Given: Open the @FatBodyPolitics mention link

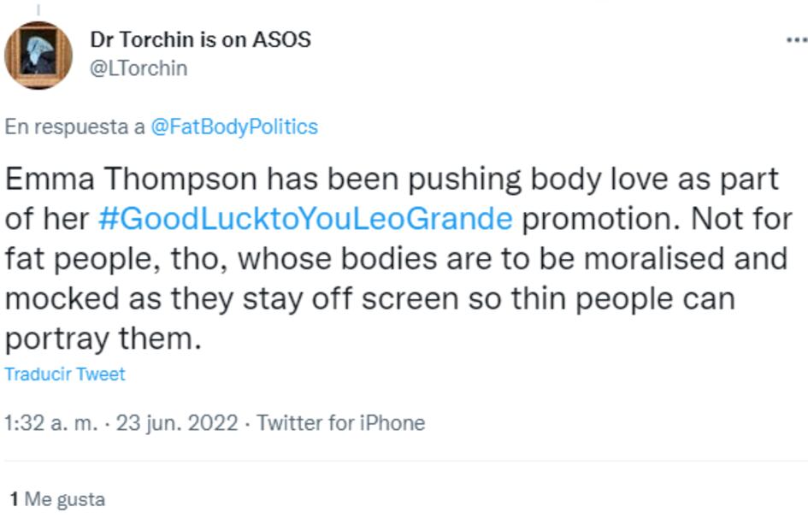Looking at the screenshot, I should pos(233,127).
